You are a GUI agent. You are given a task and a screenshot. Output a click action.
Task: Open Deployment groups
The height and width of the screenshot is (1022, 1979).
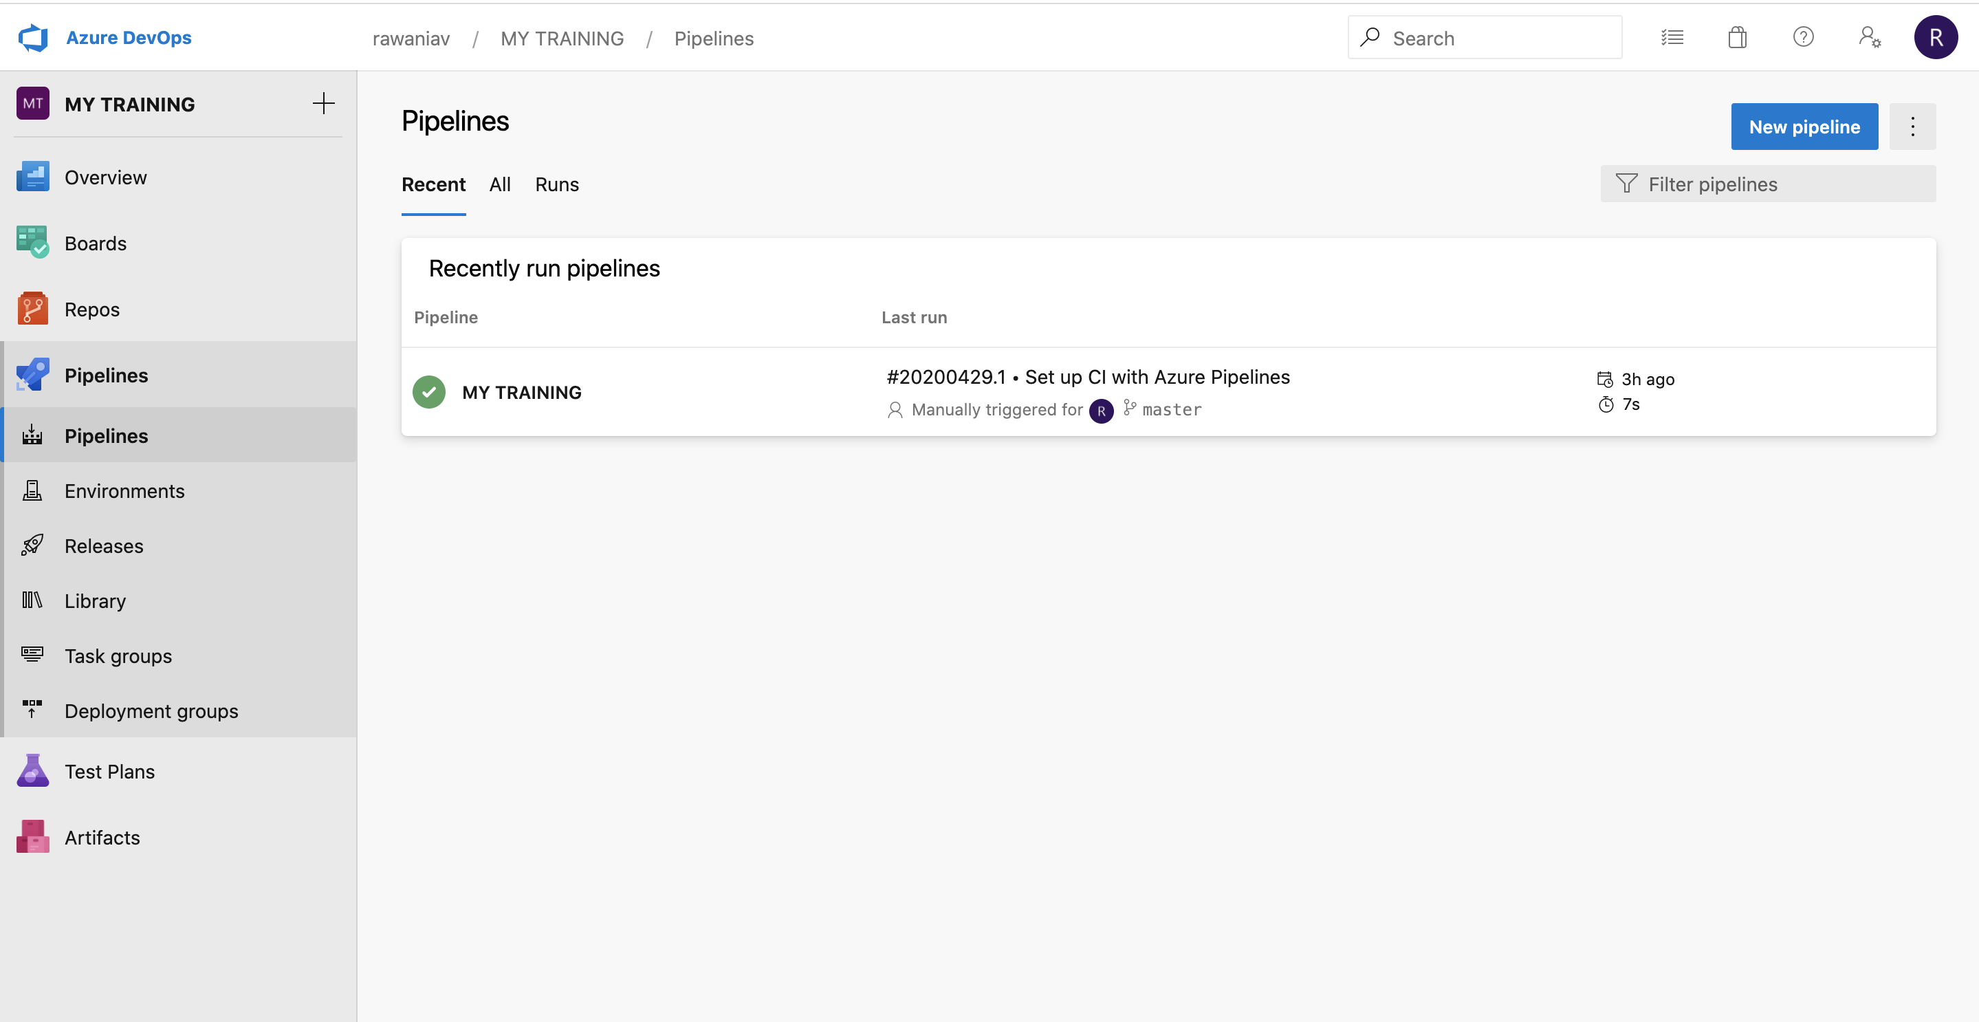pos(151,710)
